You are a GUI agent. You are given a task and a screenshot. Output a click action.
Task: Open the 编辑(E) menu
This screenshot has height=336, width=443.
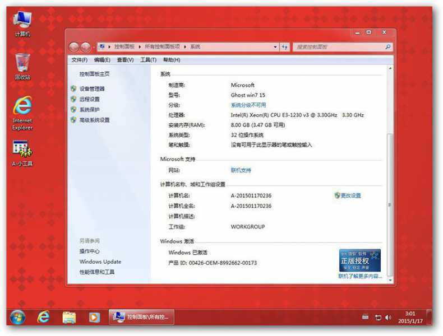pos(102,60)
